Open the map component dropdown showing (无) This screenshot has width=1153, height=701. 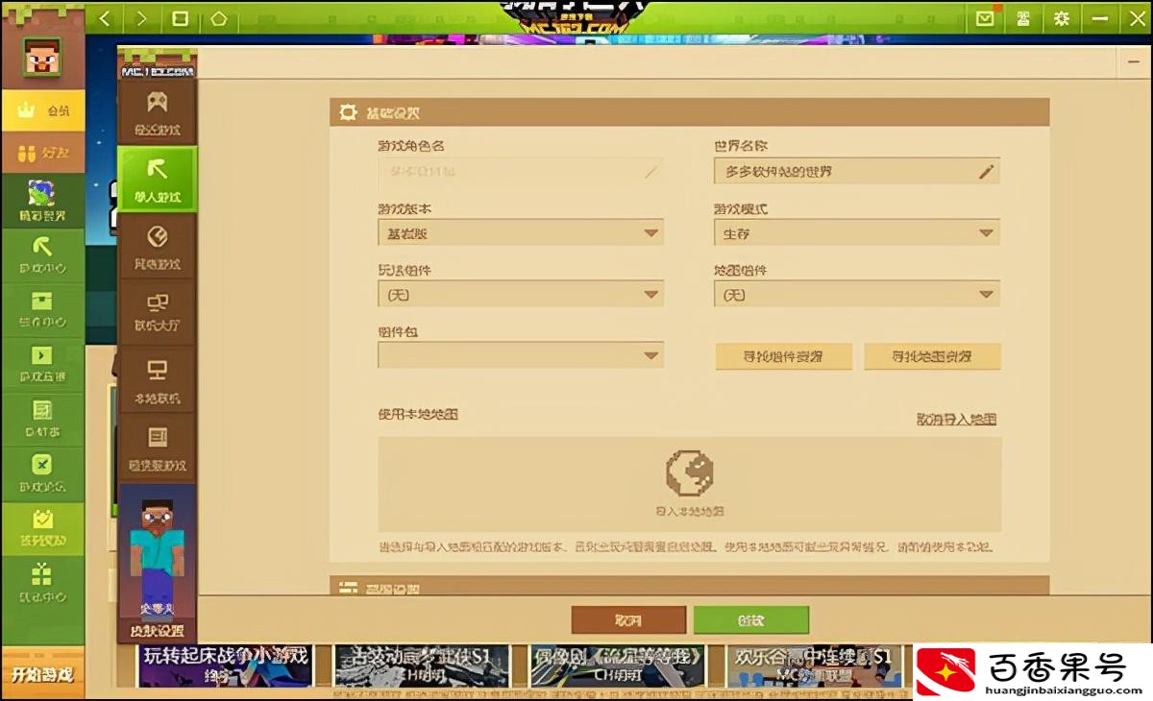[857, 294]
